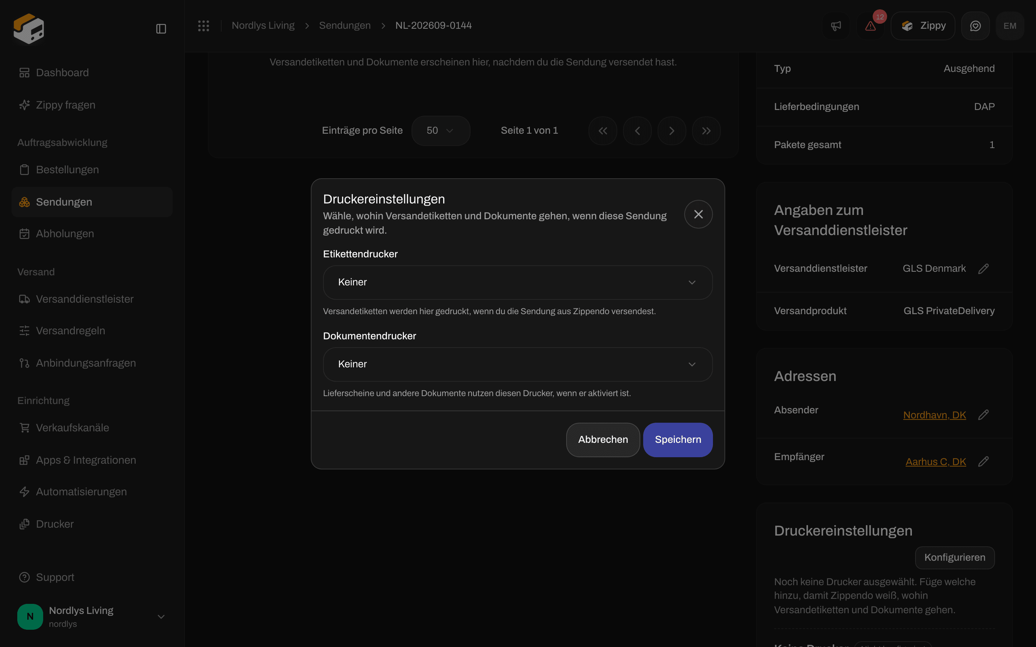This screenshot has height=647, width=1036.
Task: Go to Dashboard in the sidebar
Action: point(92,73)
